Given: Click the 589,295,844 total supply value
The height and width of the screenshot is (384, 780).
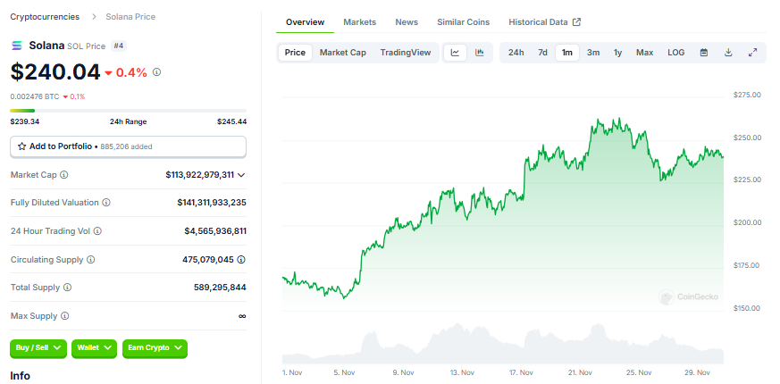Looking at the screenshot, I should coord(220,288).
